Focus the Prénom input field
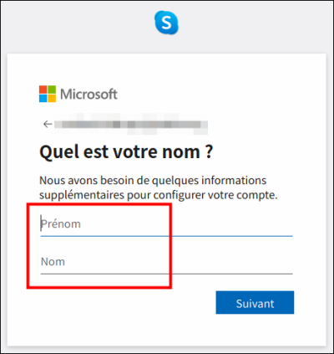Screen dimensions: 334x354 pos(166,224)
